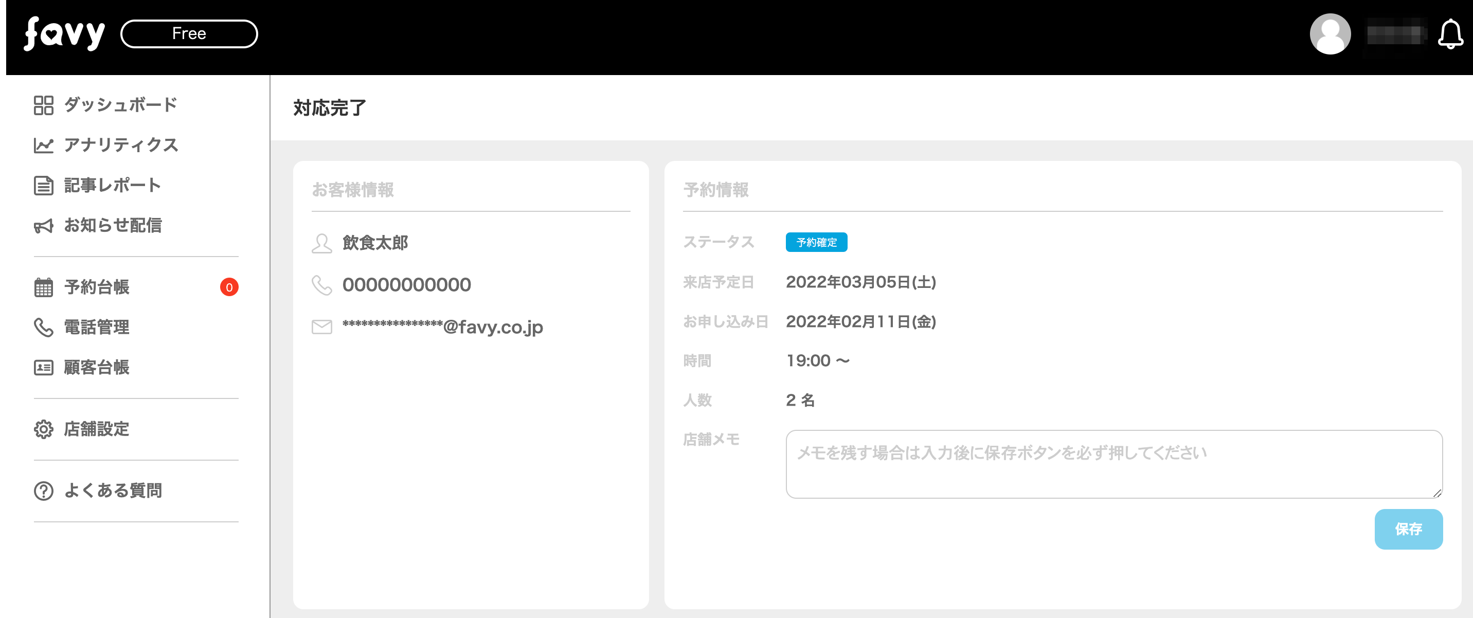This screenshot has height=618, width=1473.
Task: Select the megaphone announcement icon
Action: [43, 226]
